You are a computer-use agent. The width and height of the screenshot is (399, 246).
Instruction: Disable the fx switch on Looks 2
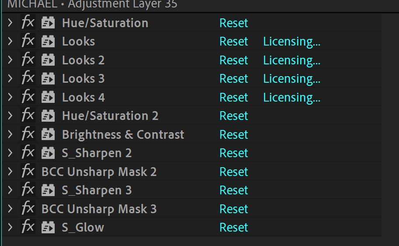[28, 60]
